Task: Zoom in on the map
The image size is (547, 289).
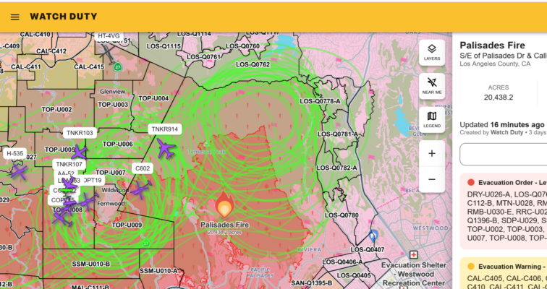Action: 431,153
